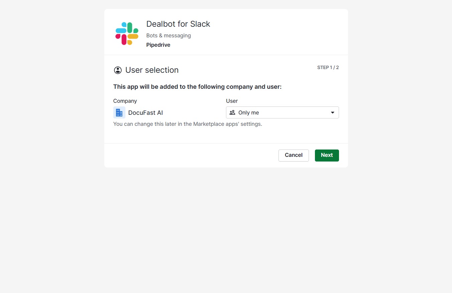Click the people icon in User dropdown
The width and height of the screenshot is (452, 293).
(x=232, y=112)
